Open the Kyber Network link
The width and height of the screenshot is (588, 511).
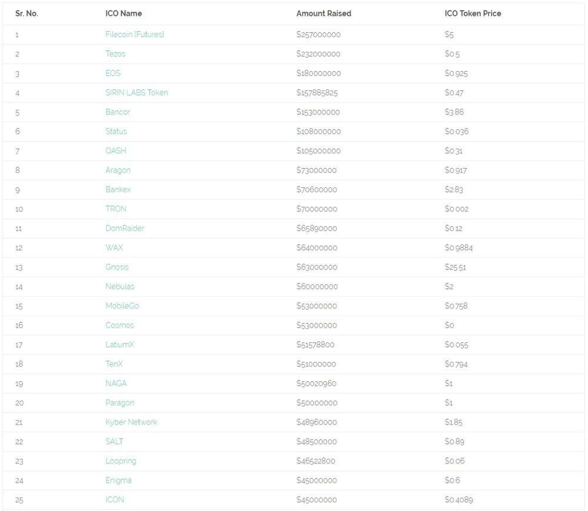pos(131,422)
